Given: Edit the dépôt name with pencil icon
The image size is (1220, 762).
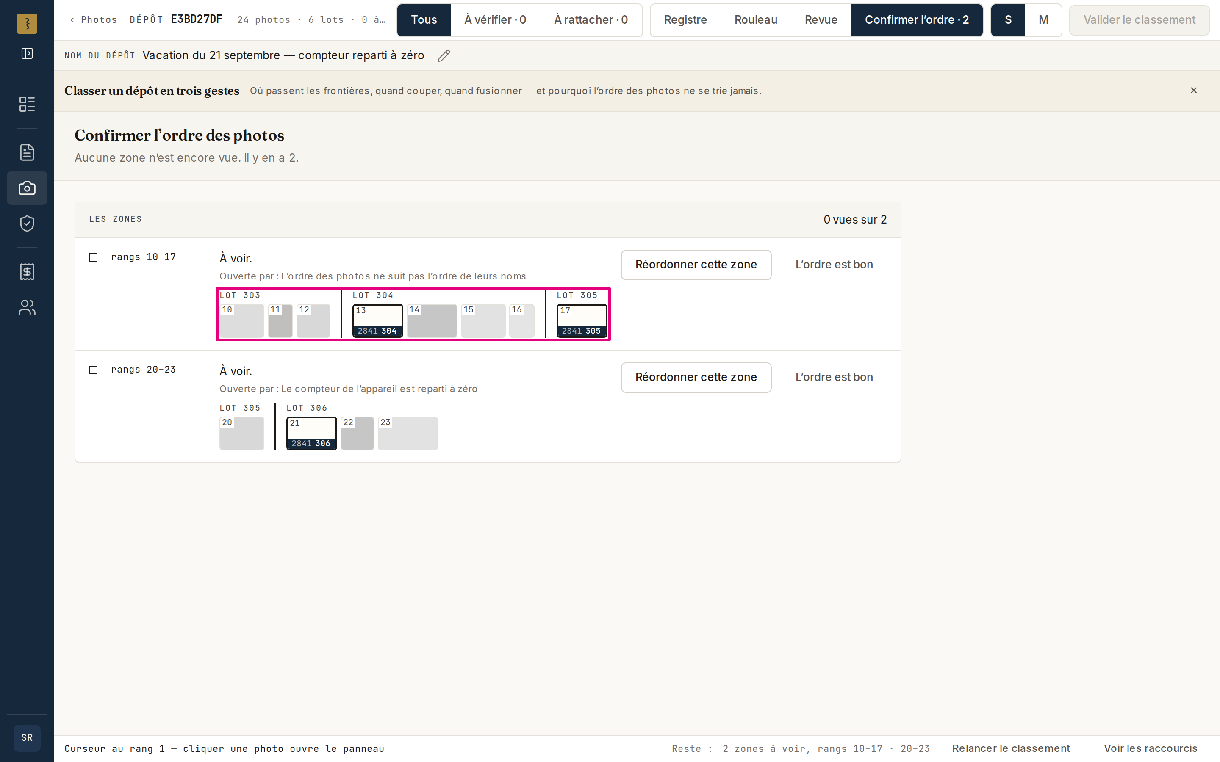Looking at the screenshot, I should tap(444, 56).
